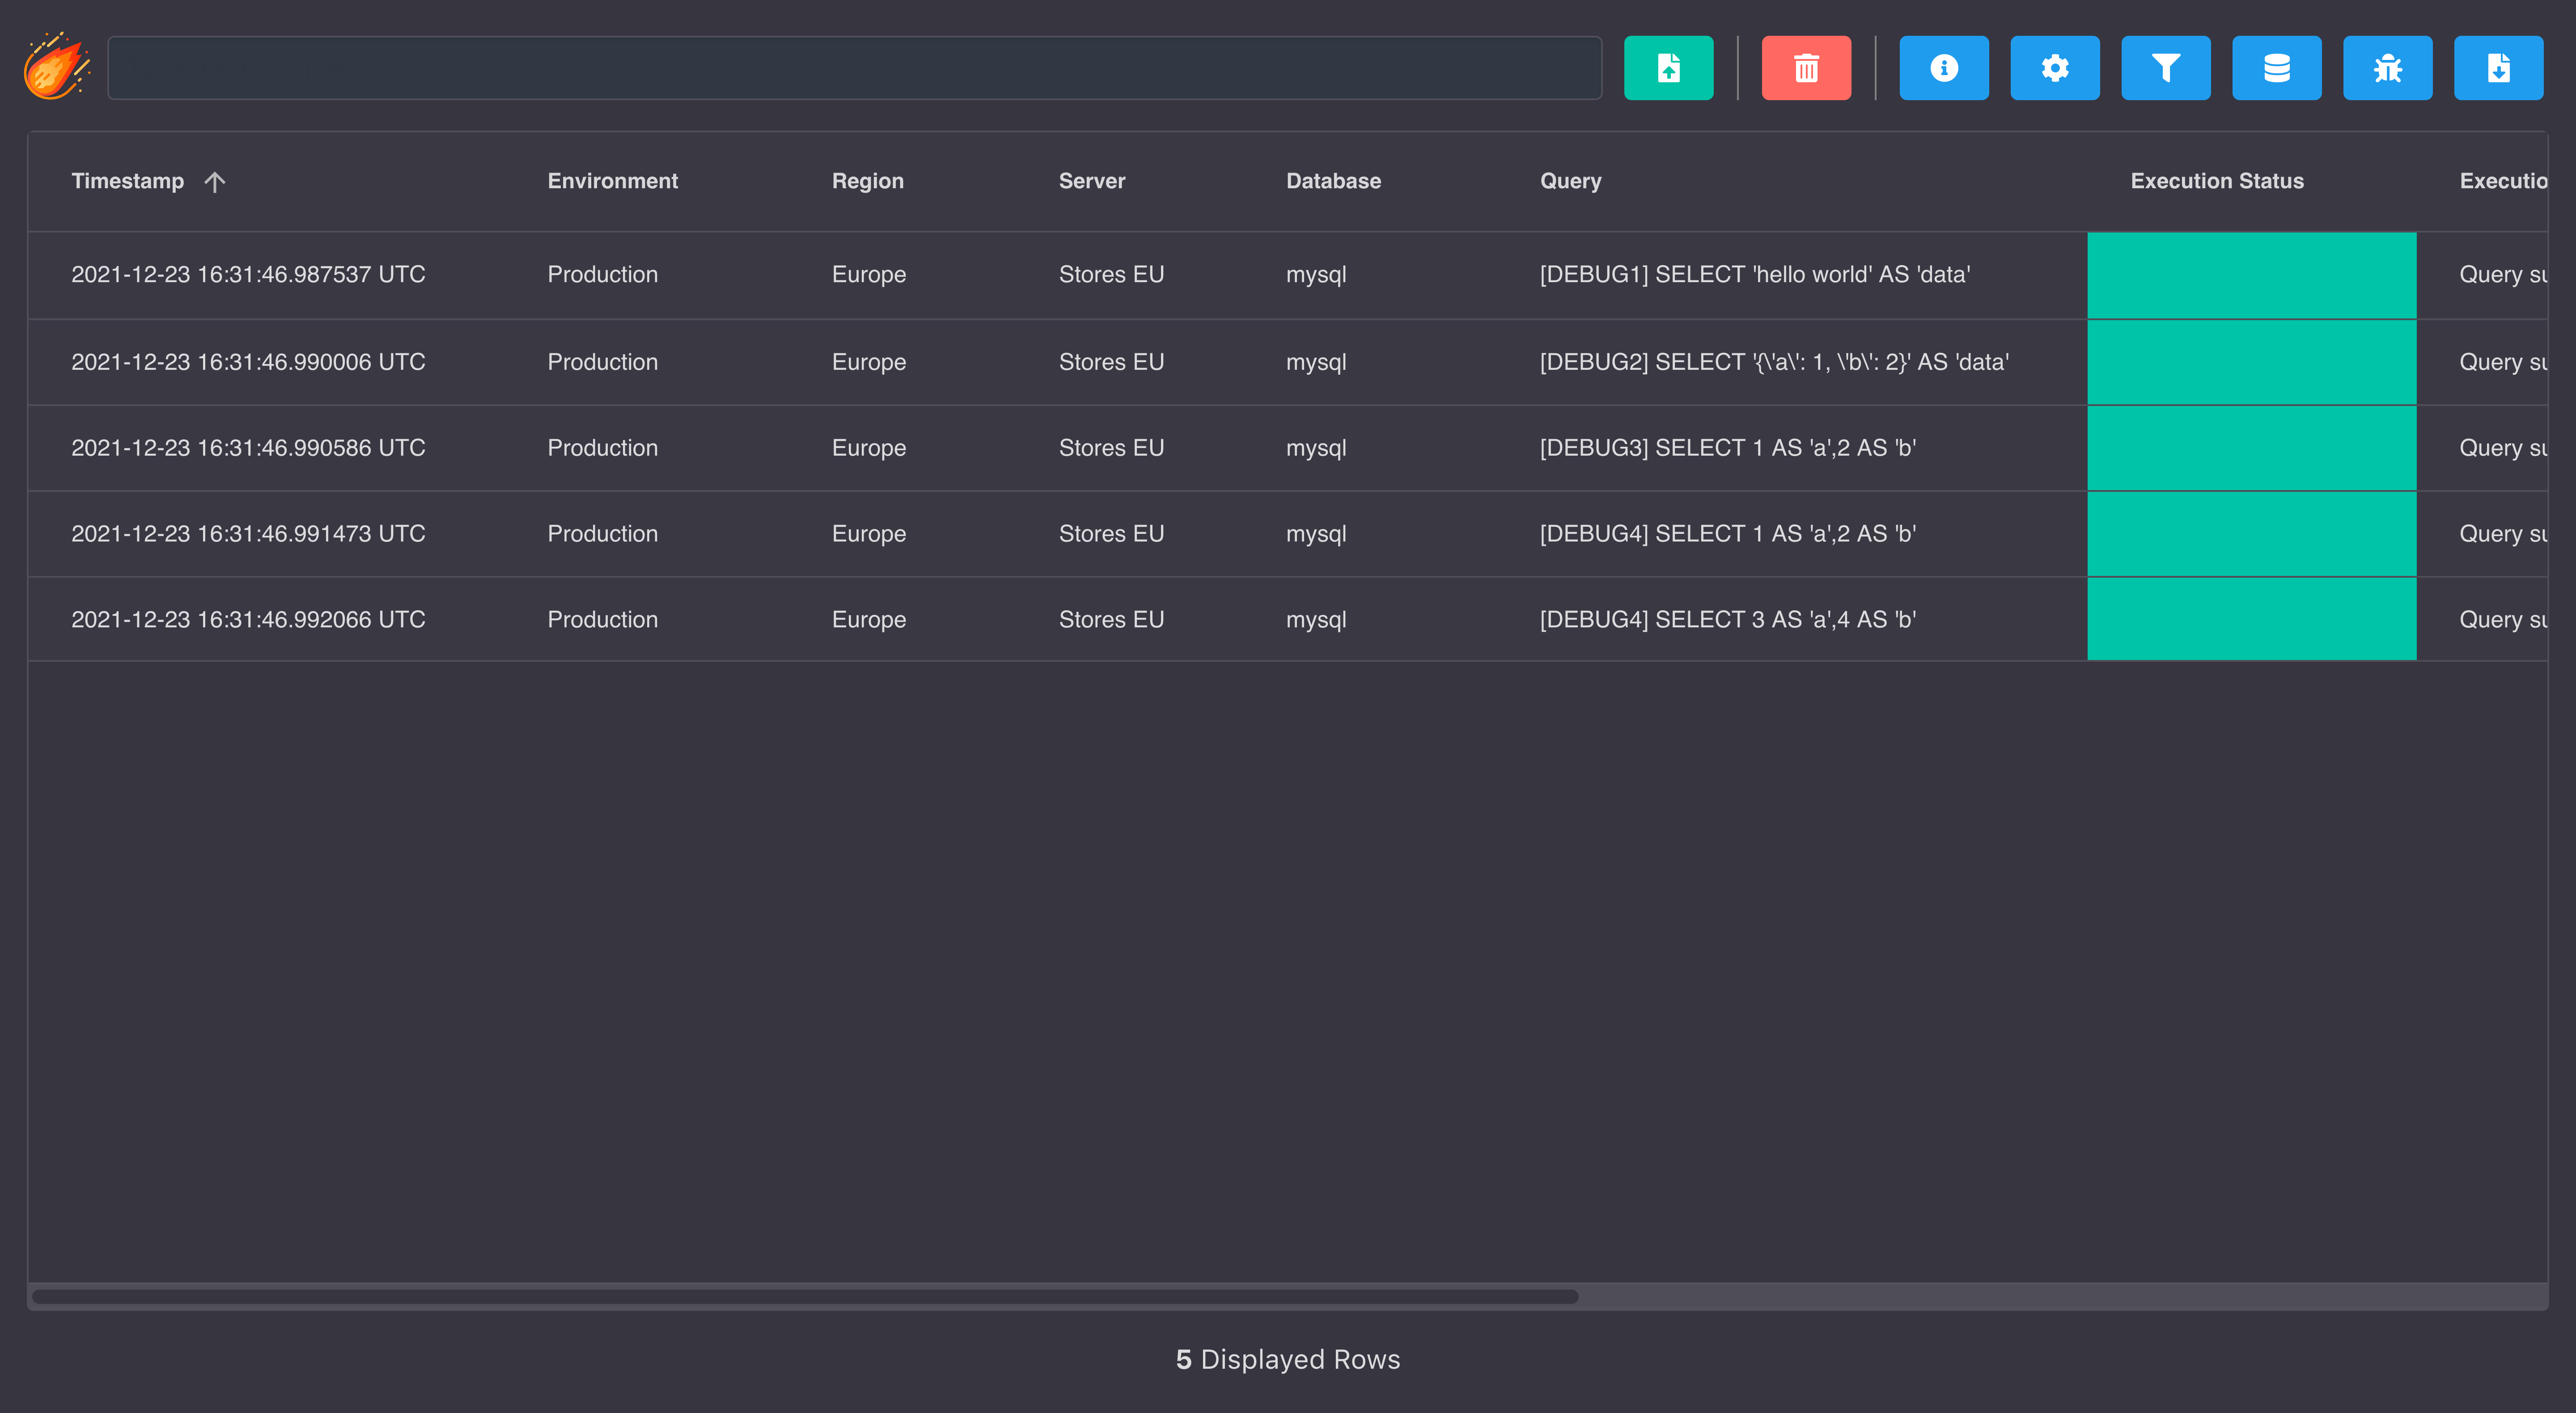
Task: Click 'Production' in the DEBUG3 row
Action: pyautogui.click(x=603, y=448)
